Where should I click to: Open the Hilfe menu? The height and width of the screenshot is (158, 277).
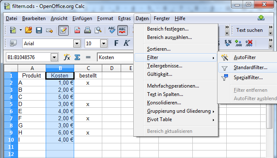[180, 18]
